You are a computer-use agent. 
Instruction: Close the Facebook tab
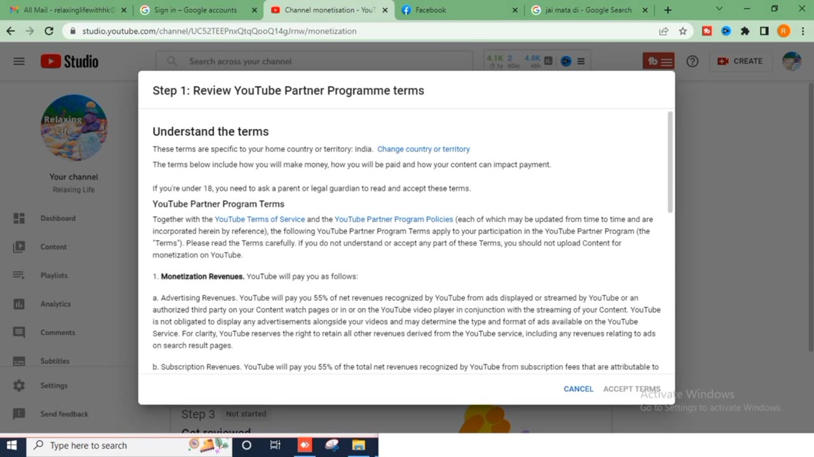514,10
